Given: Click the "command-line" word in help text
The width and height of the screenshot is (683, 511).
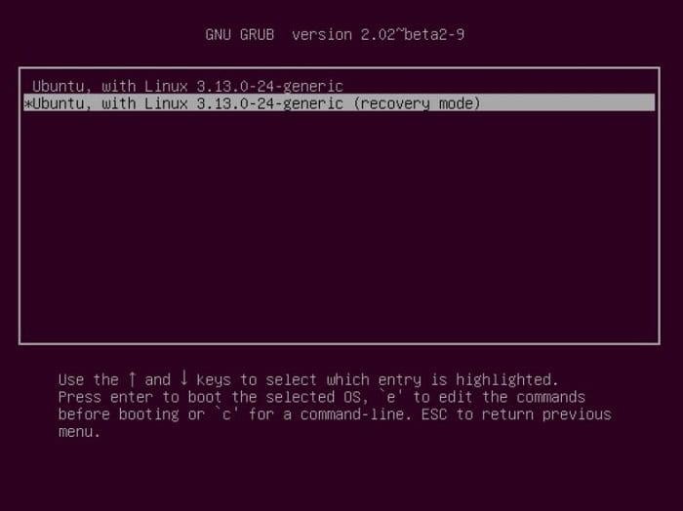Looking at the screenshot, I should pyautogui.click(x=352, y=413).
